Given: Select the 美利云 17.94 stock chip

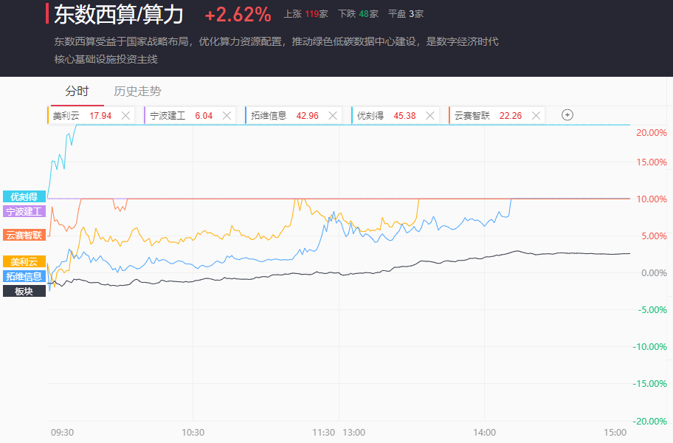Looking at the screenshot, I should click(x=82, y=115).
